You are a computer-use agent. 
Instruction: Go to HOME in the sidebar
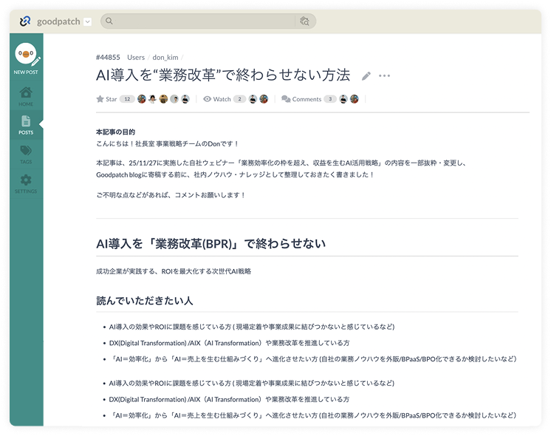click(x=26, y=96)
